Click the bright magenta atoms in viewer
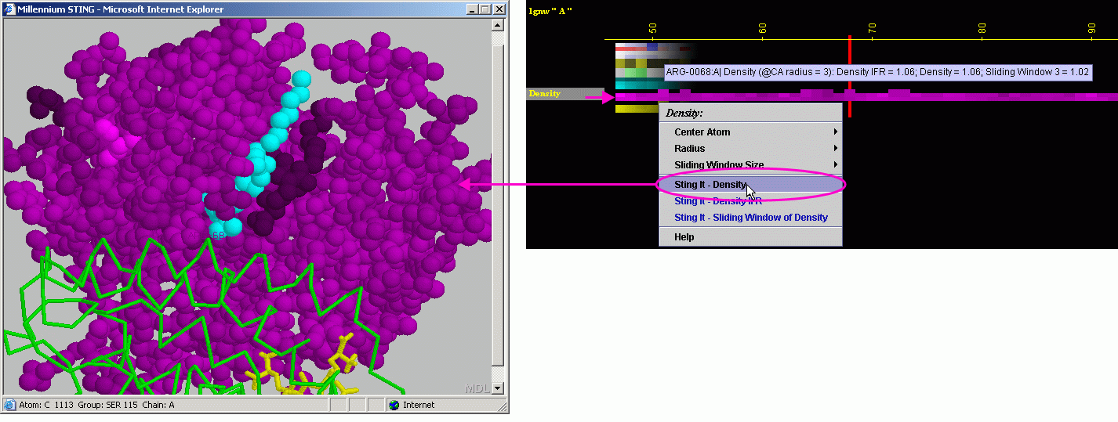The width and height of the screenshot is (1118, 422). click(x=114, y=139)
